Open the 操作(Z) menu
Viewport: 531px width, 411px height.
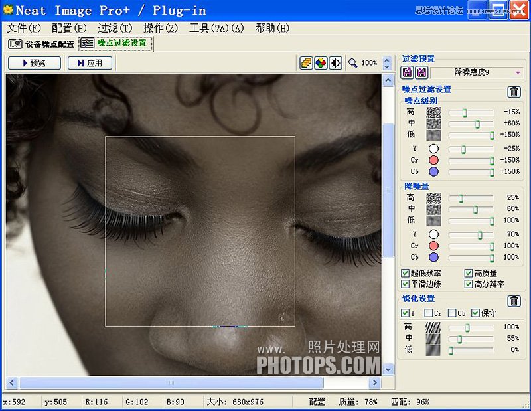[x=161, y=28]
